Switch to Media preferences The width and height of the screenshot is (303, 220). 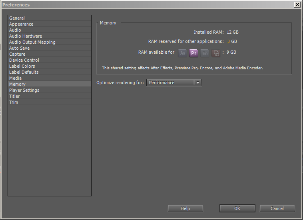50,78
